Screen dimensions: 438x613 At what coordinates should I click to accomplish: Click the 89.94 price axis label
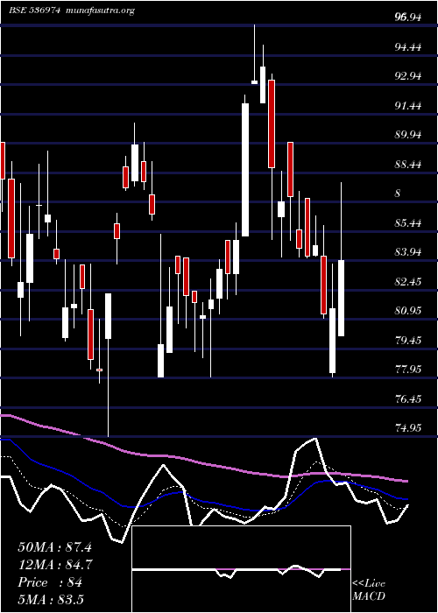408,135
